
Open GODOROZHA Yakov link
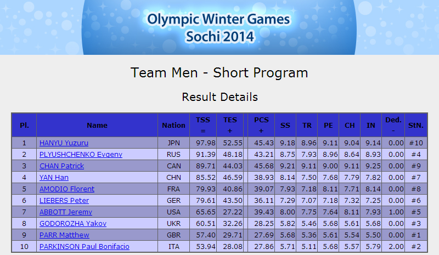(73, 223)
